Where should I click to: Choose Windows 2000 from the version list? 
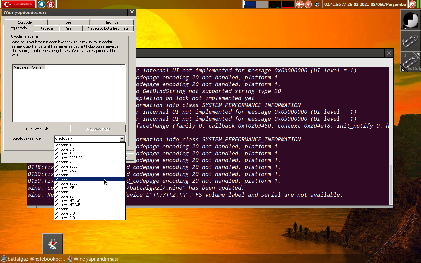tap(89, 183)
